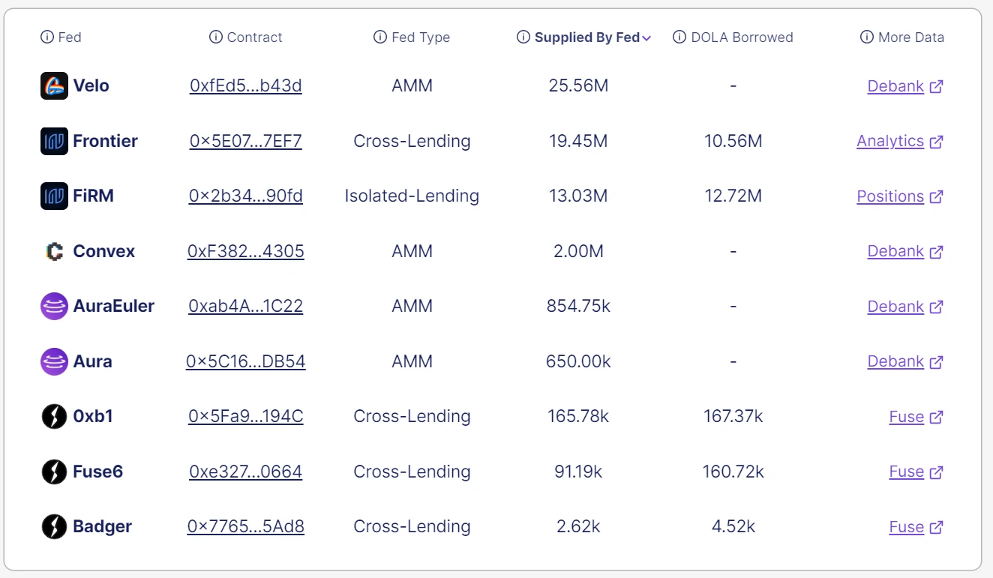Click the Badger Fed lightning icon

[x=54, y=527]
